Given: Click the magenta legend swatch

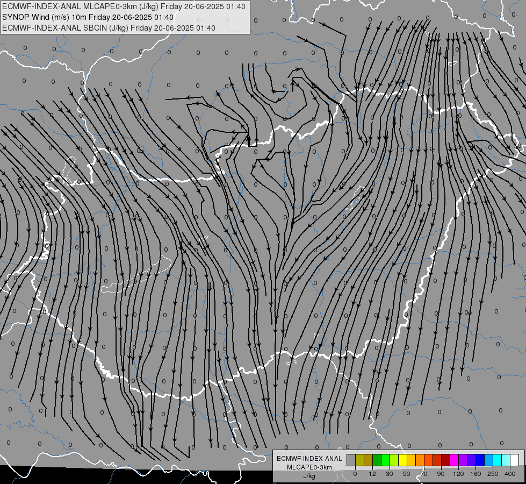Looking at the screenshot, I should (455, 460).
